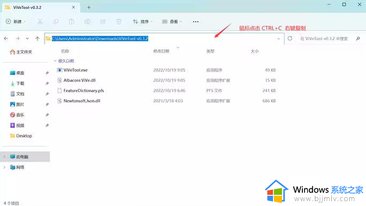Refresh the current folder
The height and width of the screenshot is (206, 366).
click(290, 39)
